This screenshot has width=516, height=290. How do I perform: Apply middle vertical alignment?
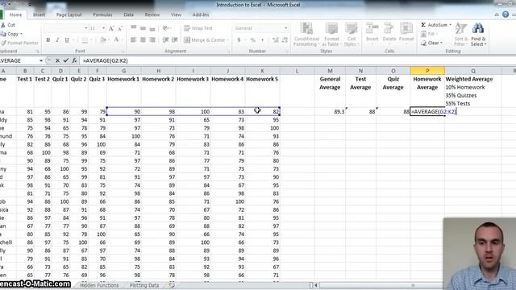tap(143, 28)
